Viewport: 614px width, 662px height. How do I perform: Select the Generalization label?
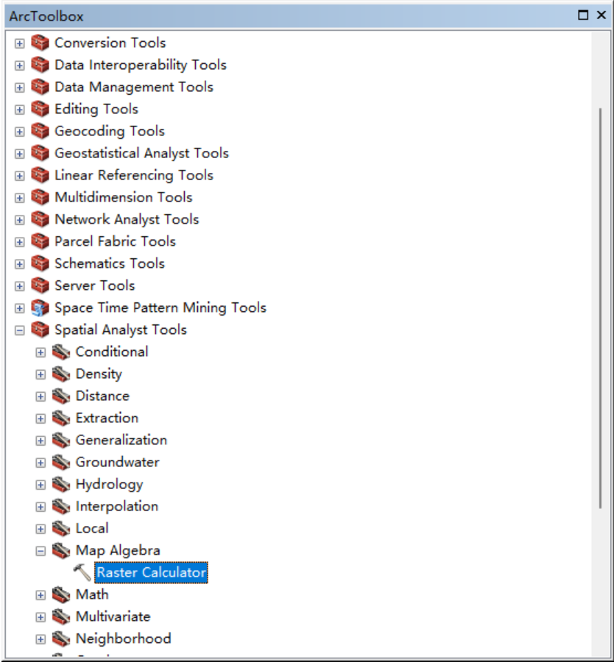coord(121,440)
